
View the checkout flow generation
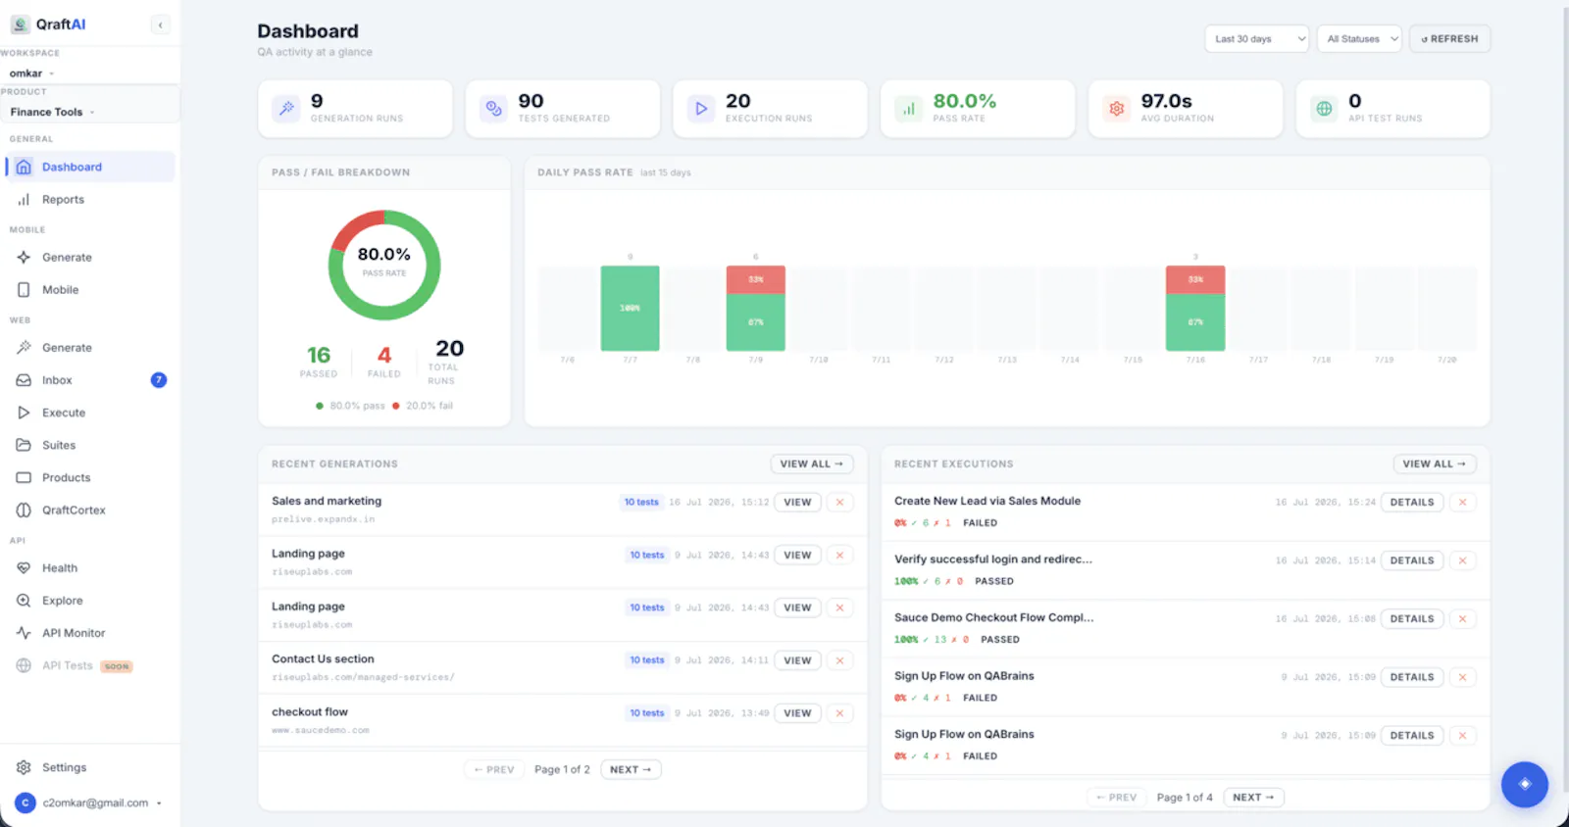797,713
